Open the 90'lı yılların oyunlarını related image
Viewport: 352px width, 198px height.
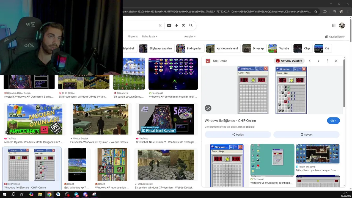click(x=318, y=154)
